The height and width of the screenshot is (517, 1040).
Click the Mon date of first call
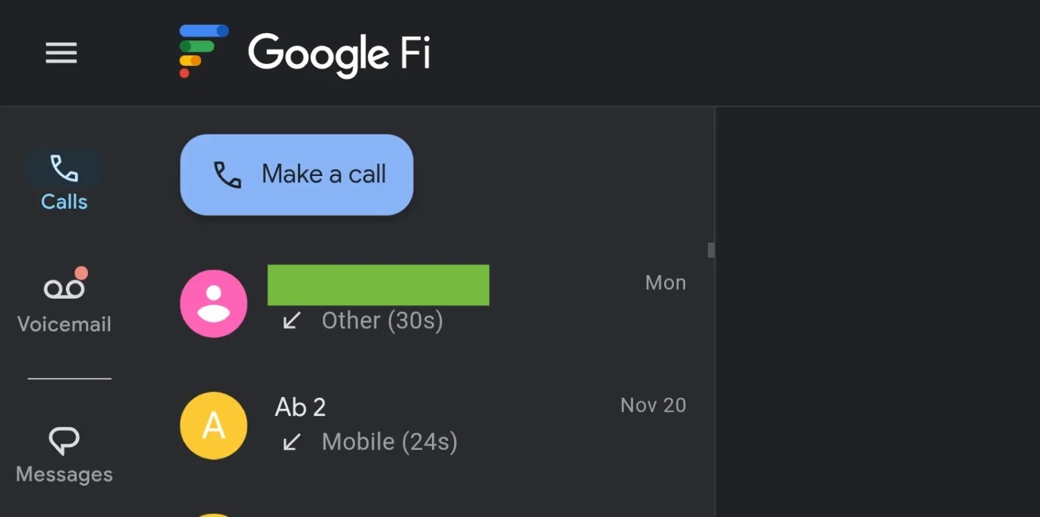click(x=666, y=283)
